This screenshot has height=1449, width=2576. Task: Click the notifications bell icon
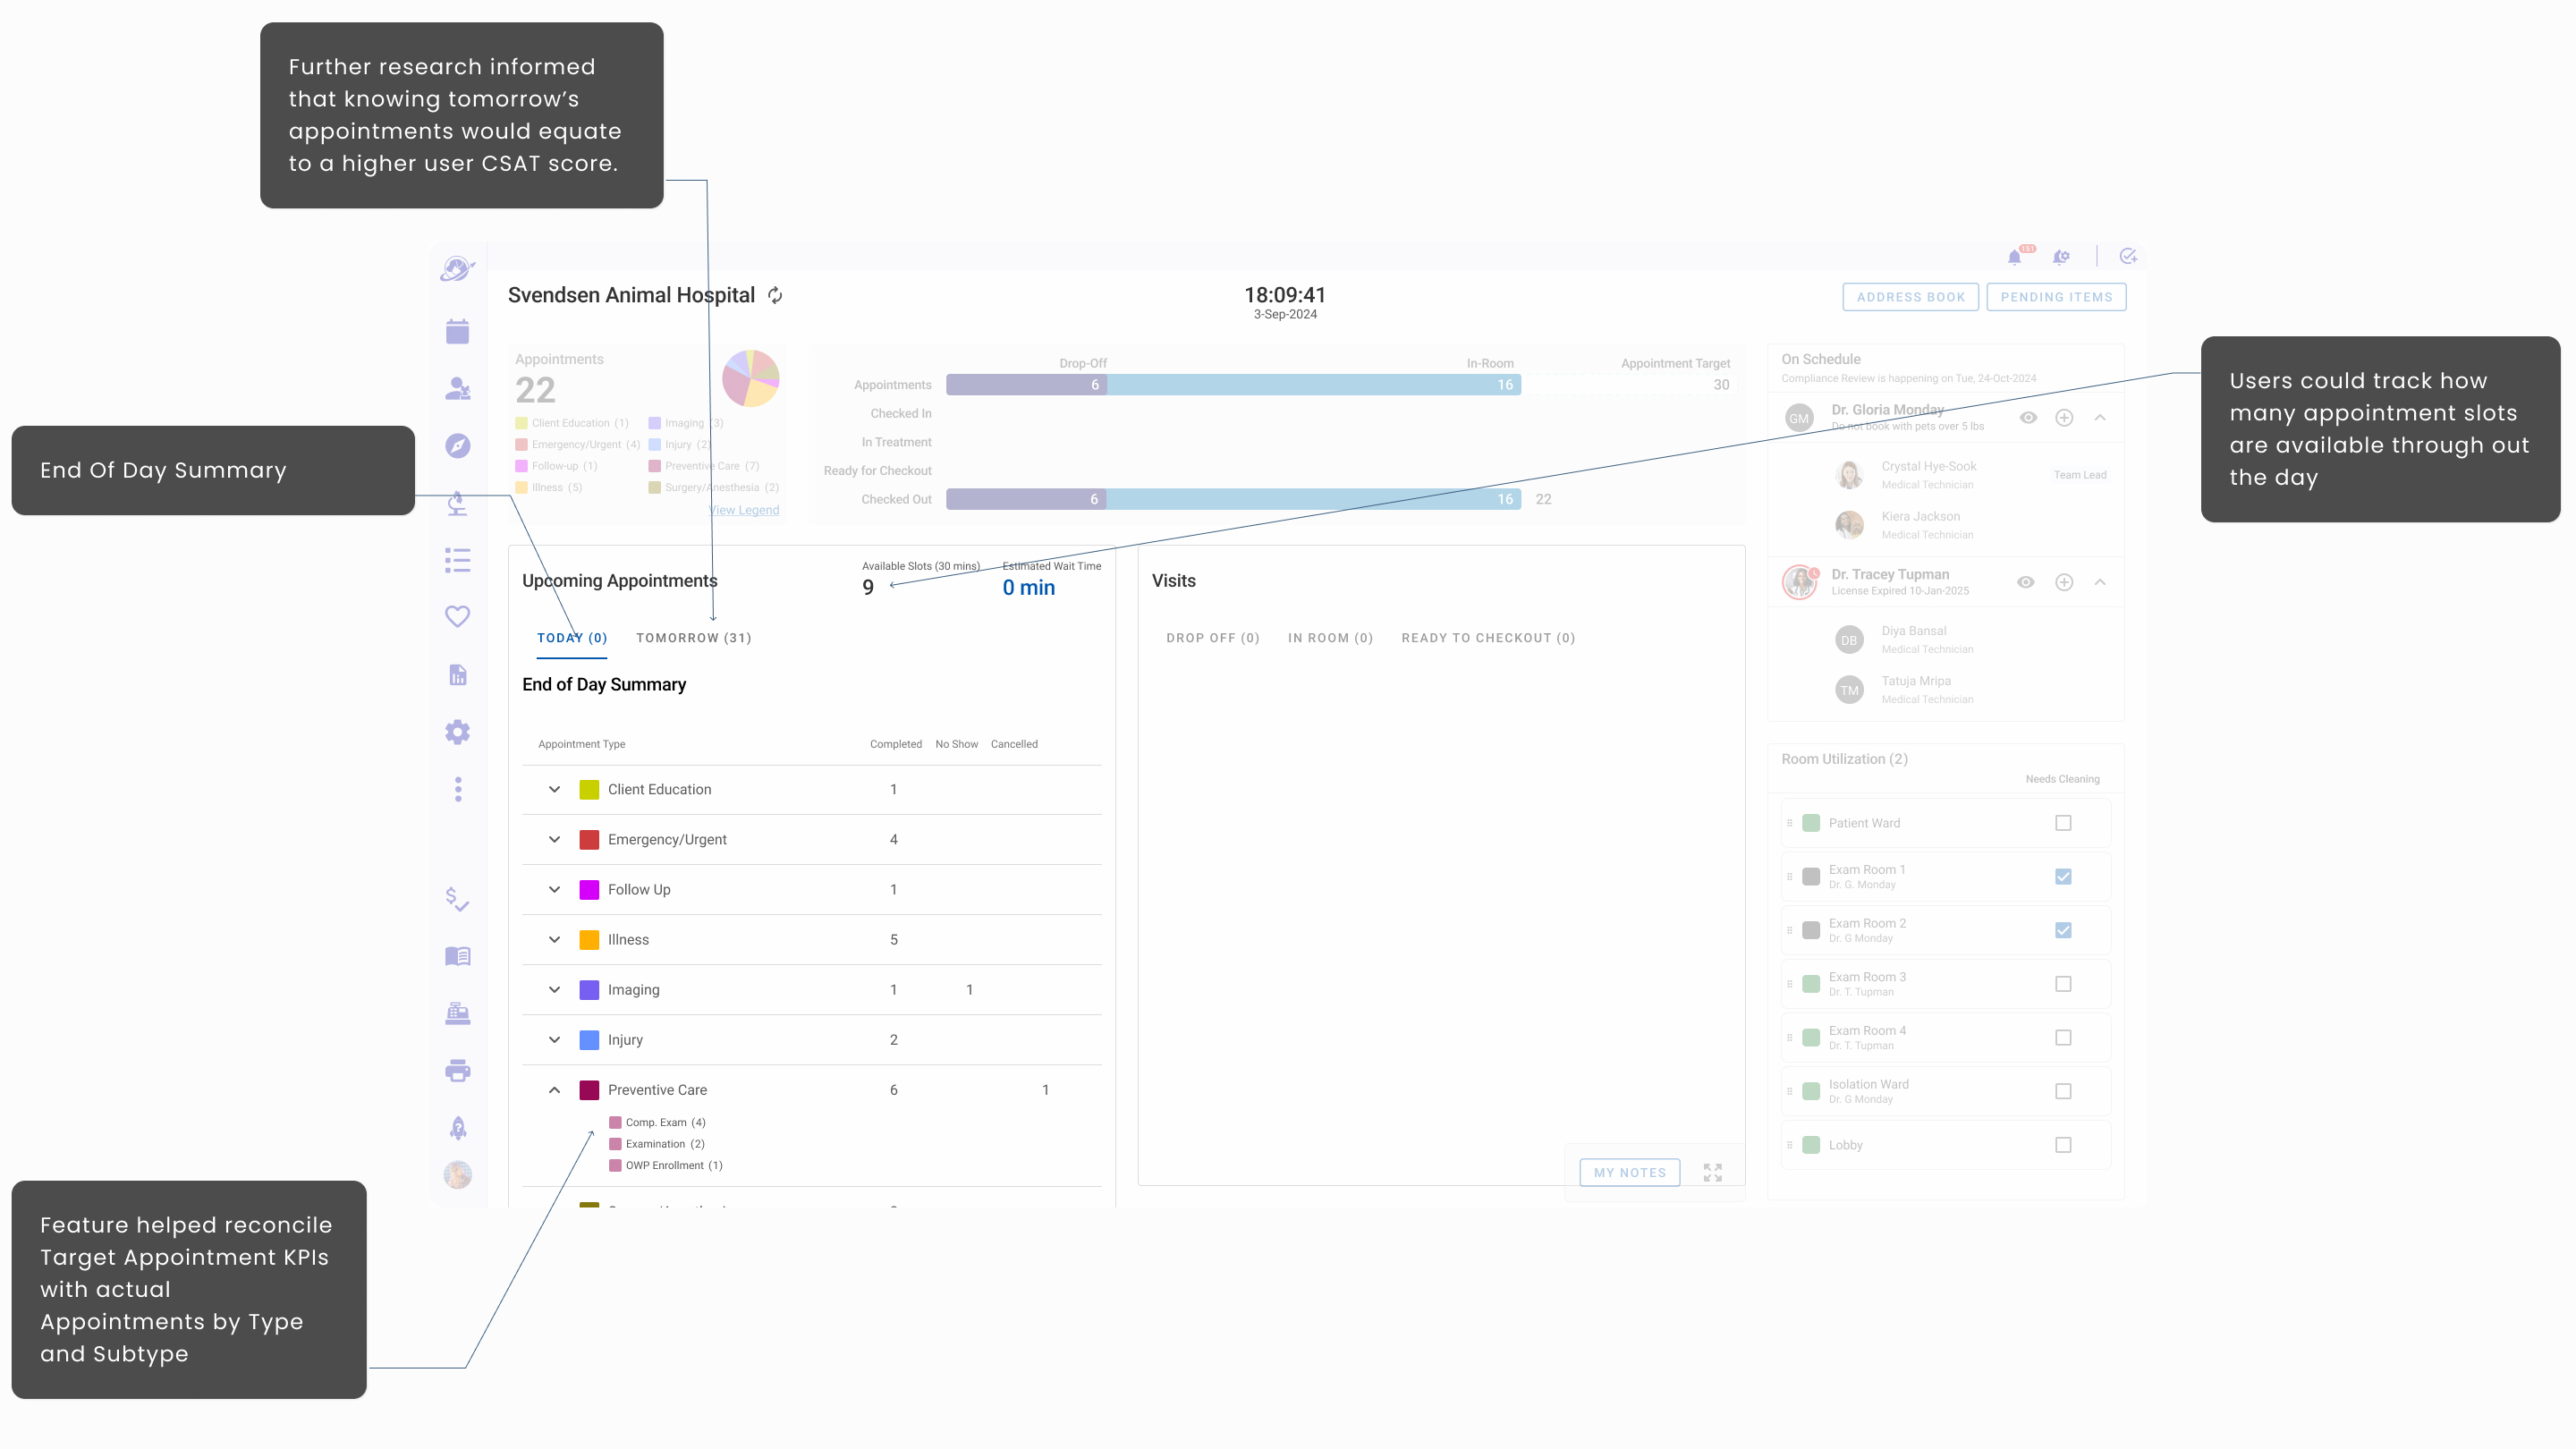pyautogui.click(x=2014, y=257)
